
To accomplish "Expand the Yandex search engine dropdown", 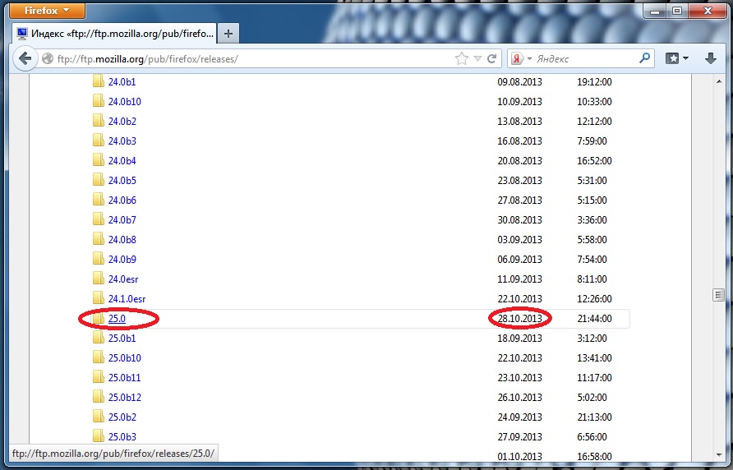I will (x=530, y=59).
